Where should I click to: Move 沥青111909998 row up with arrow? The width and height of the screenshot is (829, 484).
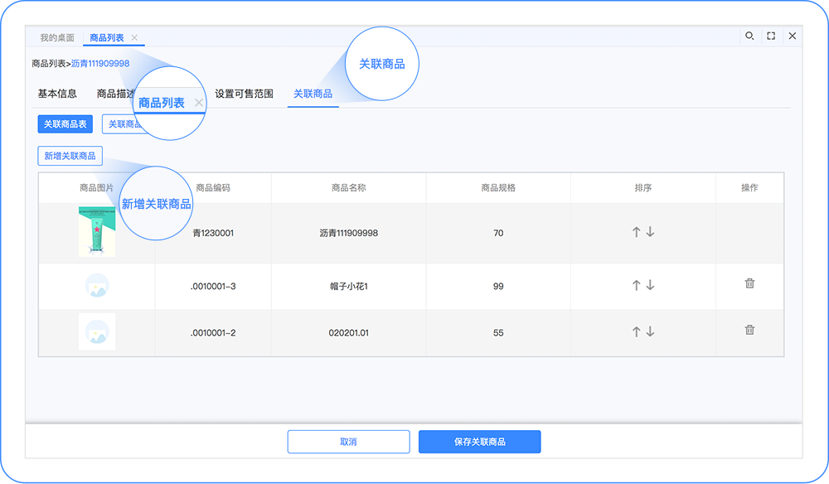point(636,233)
